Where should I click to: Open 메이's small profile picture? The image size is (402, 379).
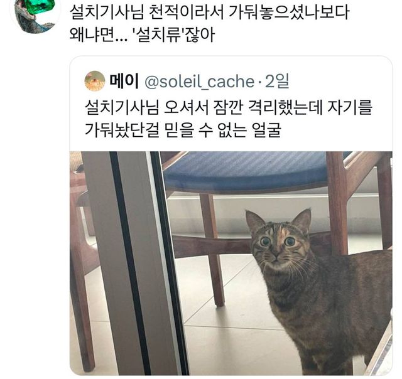[x=95, y=81]
